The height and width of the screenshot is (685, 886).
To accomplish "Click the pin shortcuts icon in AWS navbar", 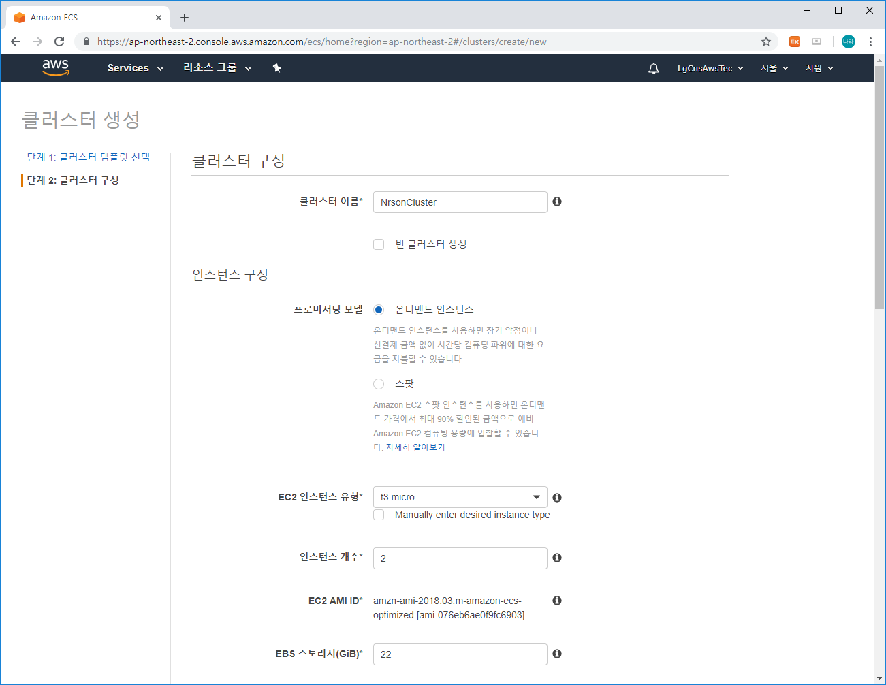I will click(x=276, y=68).
